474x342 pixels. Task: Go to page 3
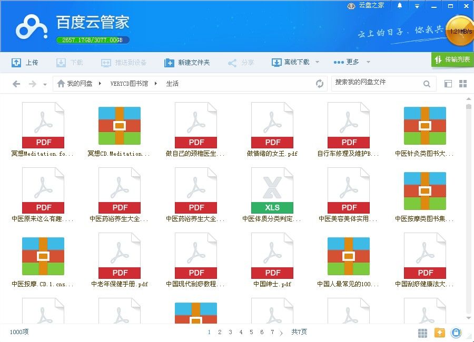click(x=230, y=332)
